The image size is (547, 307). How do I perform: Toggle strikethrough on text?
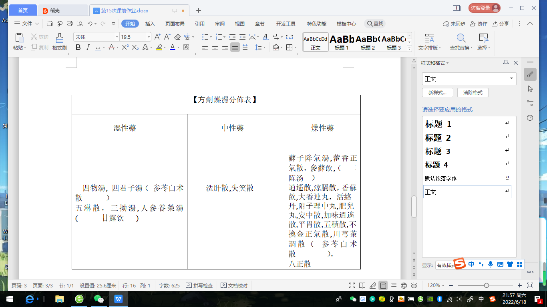(x=111, y=47)
